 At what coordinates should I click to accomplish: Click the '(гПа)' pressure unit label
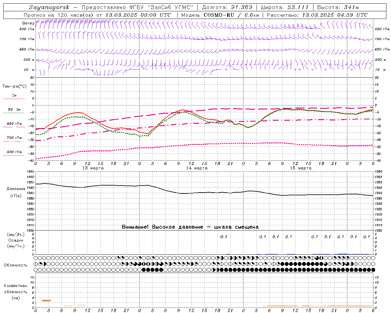tap(16, 196)
